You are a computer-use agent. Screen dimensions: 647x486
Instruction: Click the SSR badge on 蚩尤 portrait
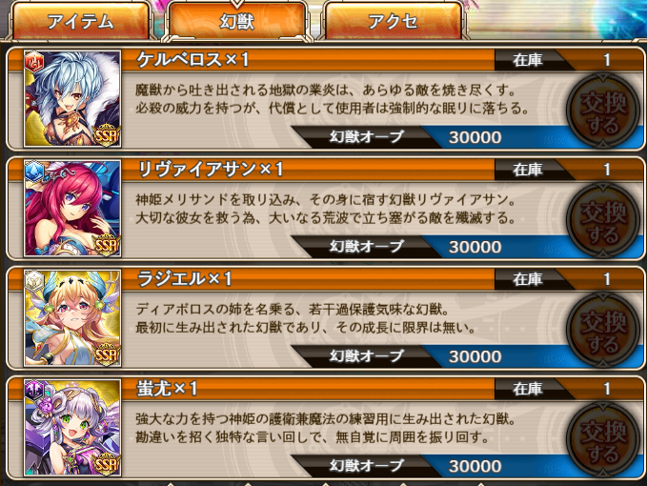[107, 464]
